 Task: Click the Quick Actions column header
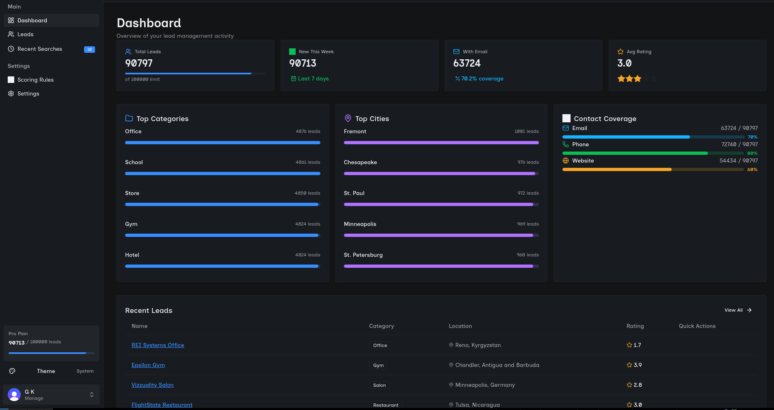(x=697, y=326)
